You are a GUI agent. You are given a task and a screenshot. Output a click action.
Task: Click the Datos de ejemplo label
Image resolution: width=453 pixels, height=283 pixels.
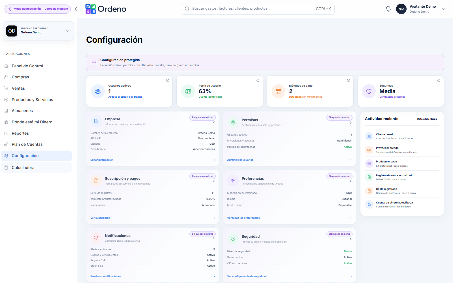click(56, 9)
